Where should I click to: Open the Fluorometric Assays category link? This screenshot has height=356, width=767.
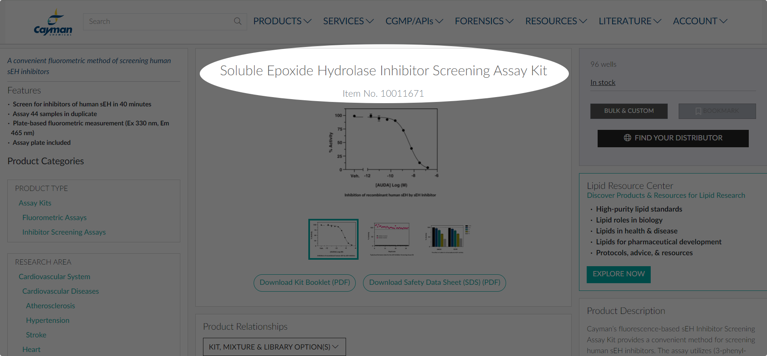pos(54,218)
